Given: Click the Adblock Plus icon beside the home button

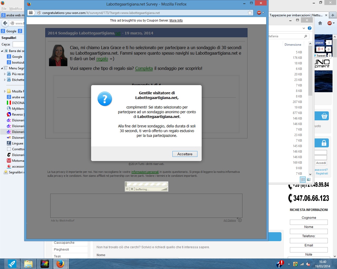Looking at the screenshot, I should pyautogui.click(x=330, y=23).
